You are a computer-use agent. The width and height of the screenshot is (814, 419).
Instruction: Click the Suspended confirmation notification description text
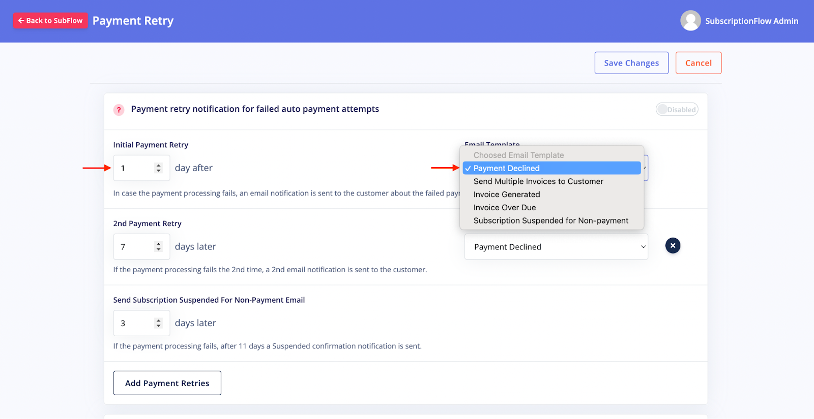click(268, 346)
